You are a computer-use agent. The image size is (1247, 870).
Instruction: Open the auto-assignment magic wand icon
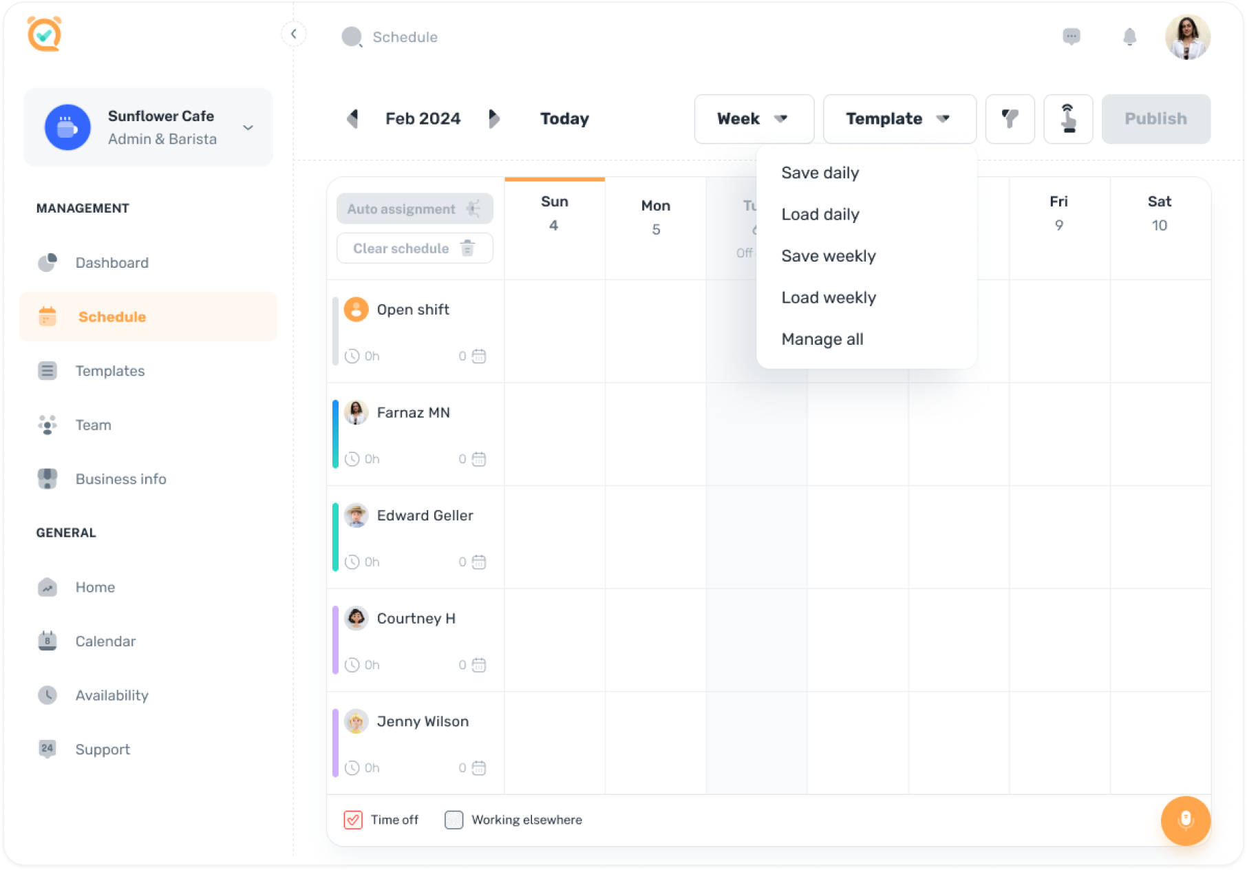pos(473,209)
